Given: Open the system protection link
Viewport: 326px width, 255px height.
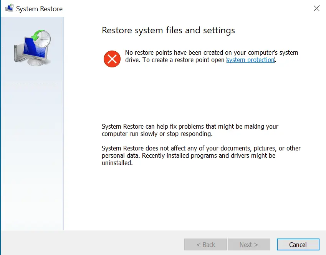Looking at the screenshot, I should (x=250, y=60).
